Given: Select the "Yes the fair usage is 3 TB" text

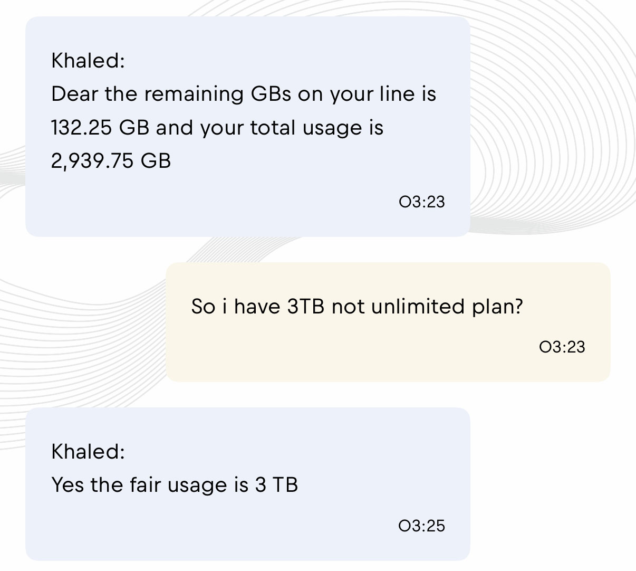Looking at the screenshot, I should 175,485.
